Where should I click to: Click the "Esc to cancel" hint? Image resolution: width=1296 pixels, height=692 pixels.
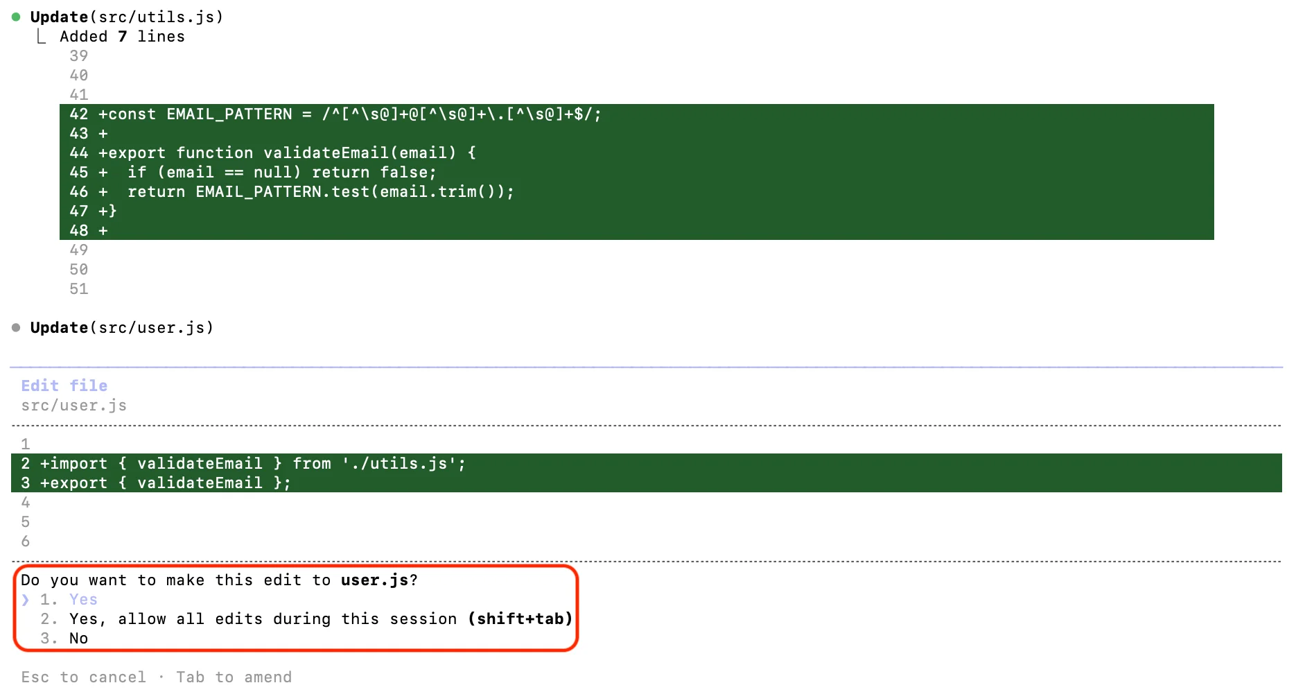[x=83, y=677]
